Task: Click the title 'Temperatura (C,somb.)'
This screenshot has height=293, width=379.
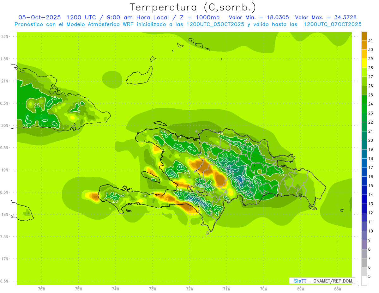Action: 193,7
